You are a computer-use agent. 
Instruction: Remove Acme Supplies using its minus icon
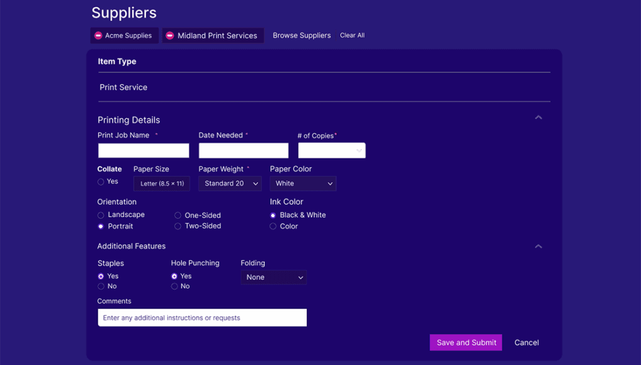(x=98, y=36)
